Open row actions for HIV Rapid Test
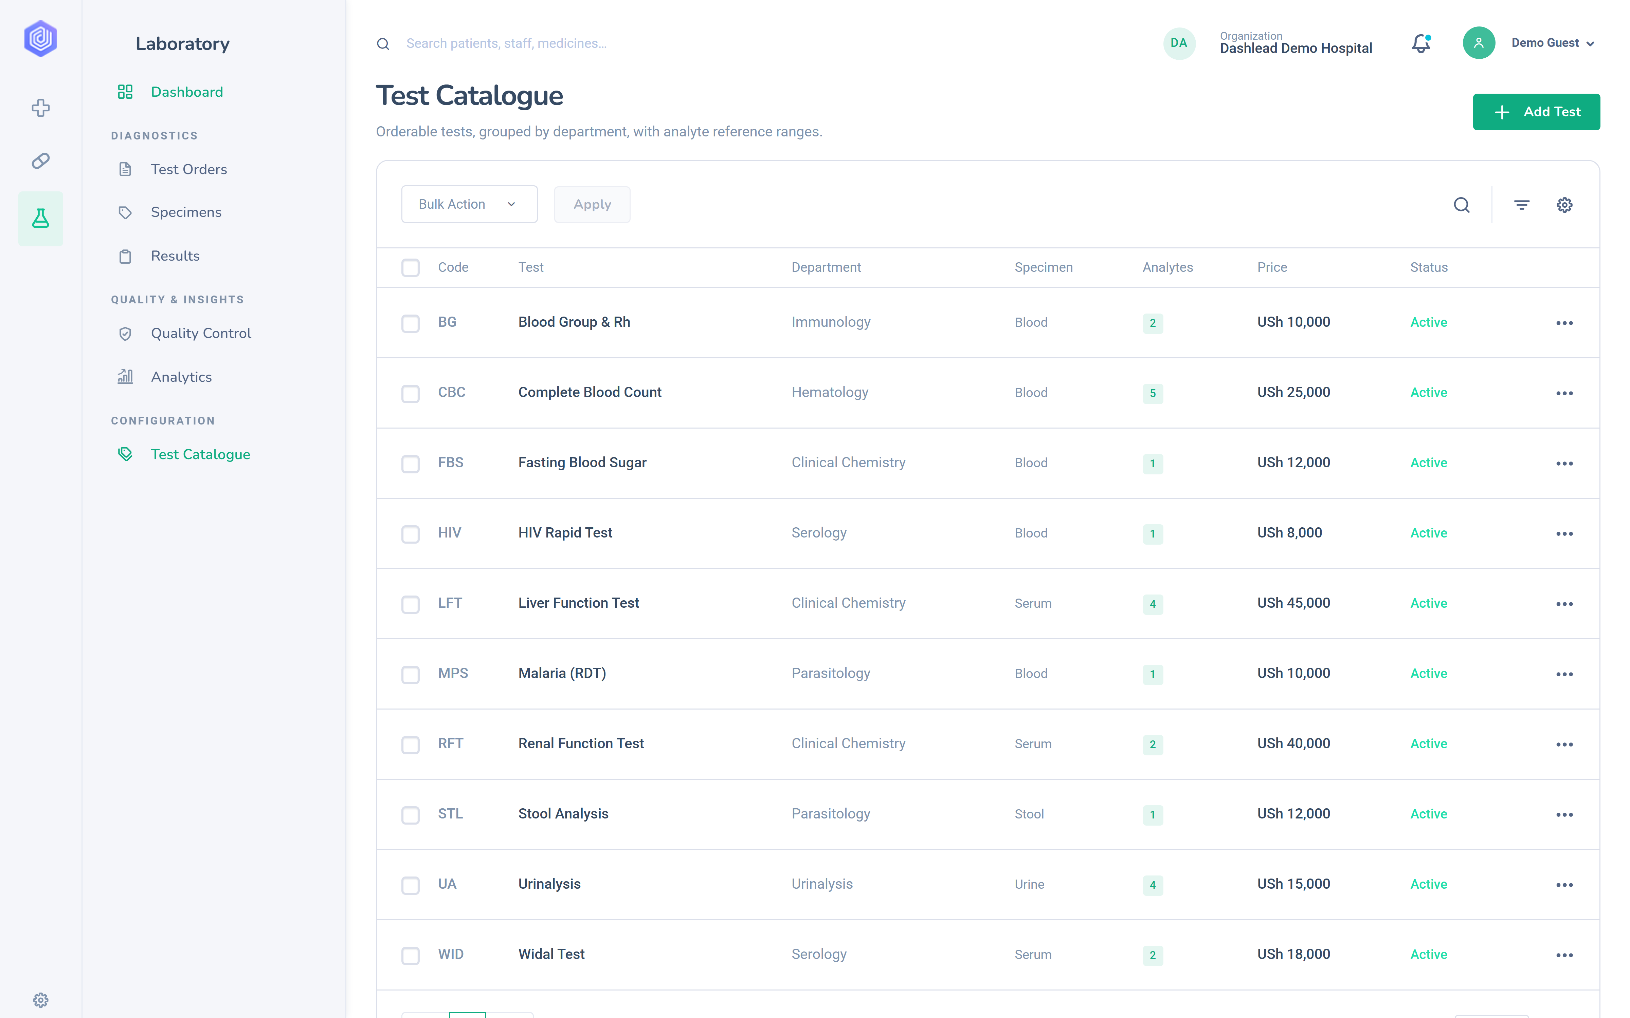Screen dimensions: 1630x1018 click(1565, 534)
